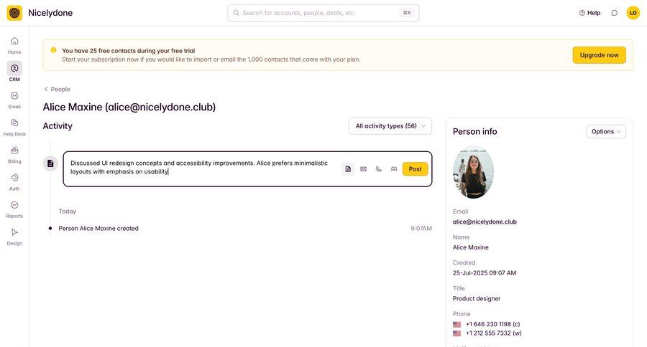Open the All activity types filter dropdown
647x347 pixels.
pos(390,126)
